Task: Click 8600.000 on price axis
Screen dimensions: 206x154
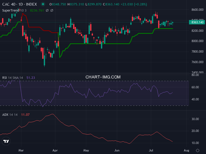Action: (x=198, y=10)
